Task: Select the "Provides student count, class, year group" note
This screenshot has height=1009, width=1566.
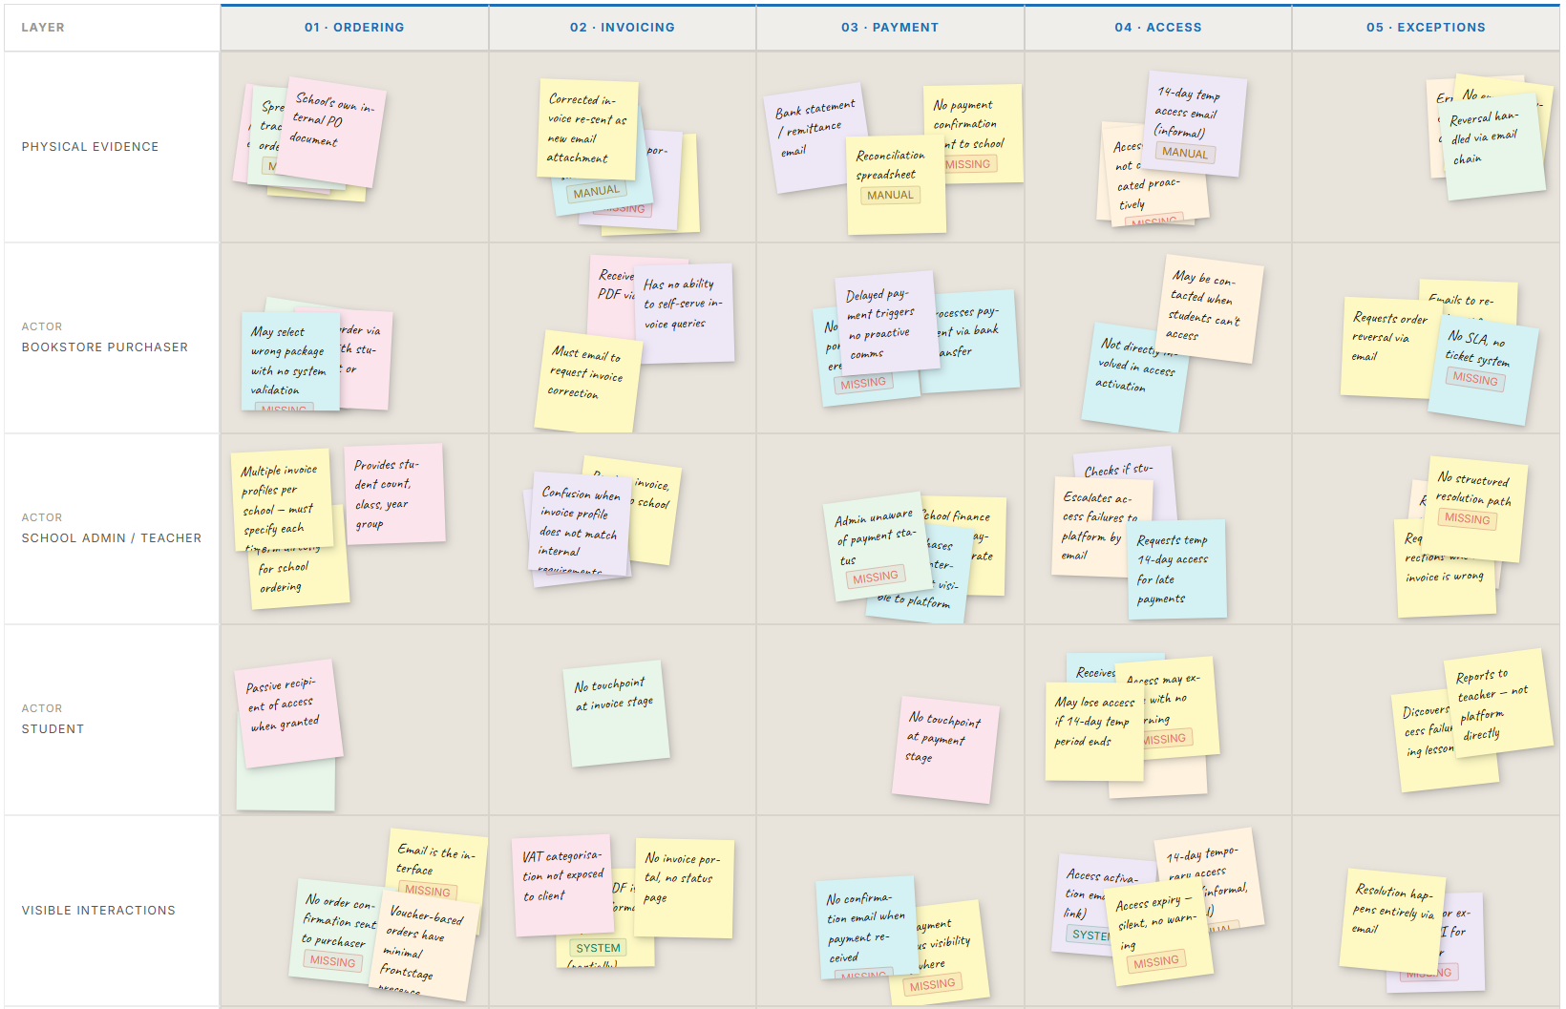Action: 394,494
